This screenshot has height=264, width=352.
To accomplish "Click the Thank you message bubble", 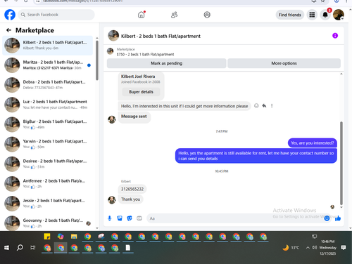I will point(130,199).
